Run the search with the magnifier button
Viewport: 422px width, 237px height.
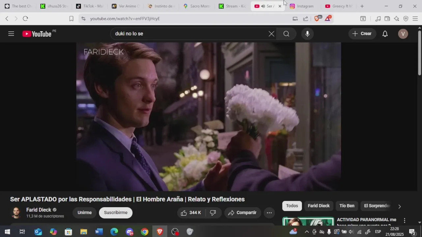[x=286, y=34]
